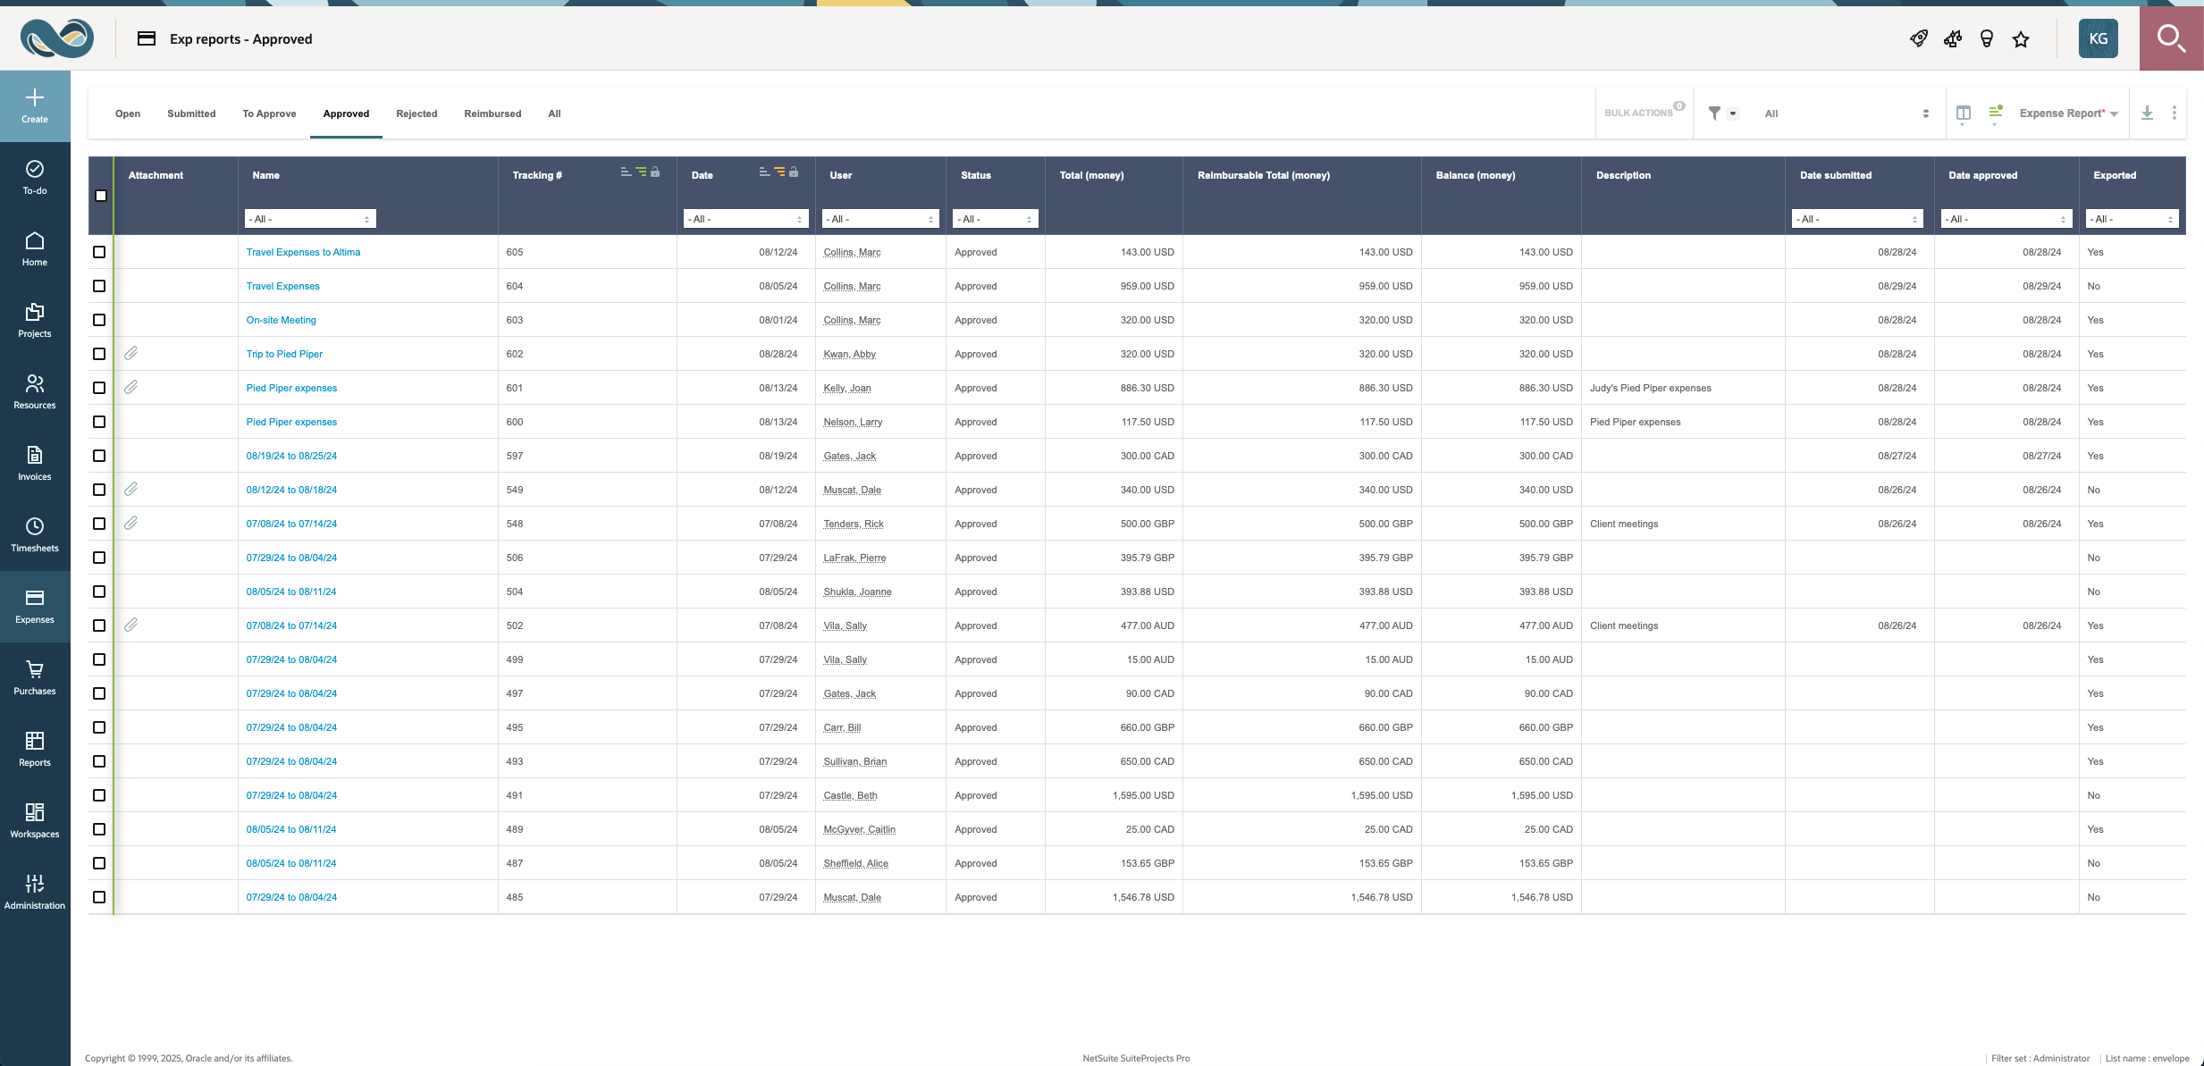Toggle the select-all checkbox in header
Screen dimensions: 2204x1066
click(101, 196)
